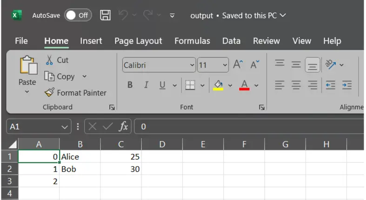Switch to the Data tab

pos(231,41)
